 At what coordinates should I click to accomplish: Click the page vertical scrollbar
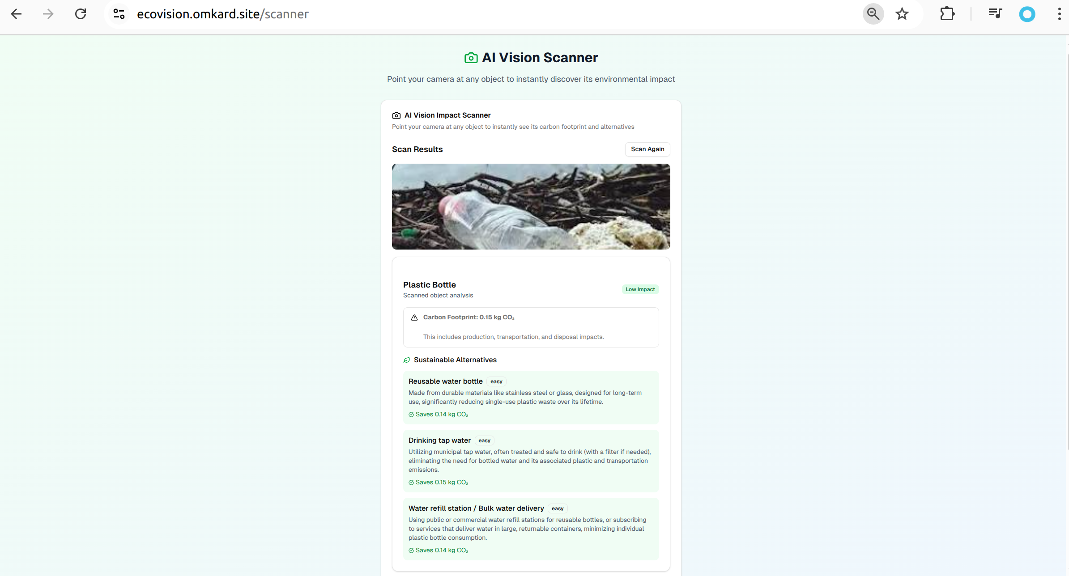point(1068,250)
